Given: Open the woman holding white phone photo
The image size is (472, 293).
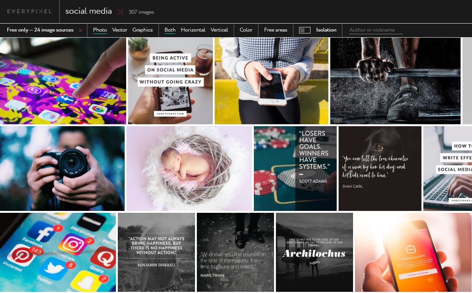Looking at the screenshot, I should [271, 81].
